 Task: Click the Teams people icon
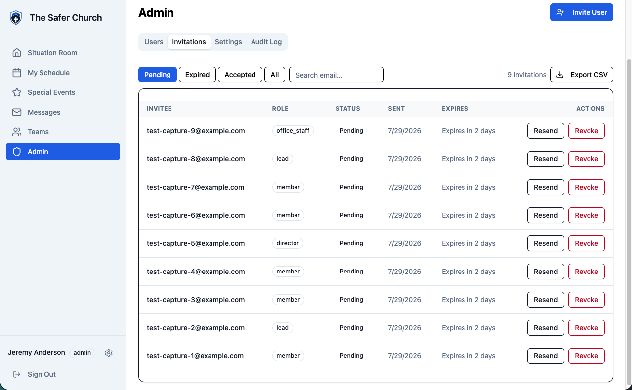17,132
